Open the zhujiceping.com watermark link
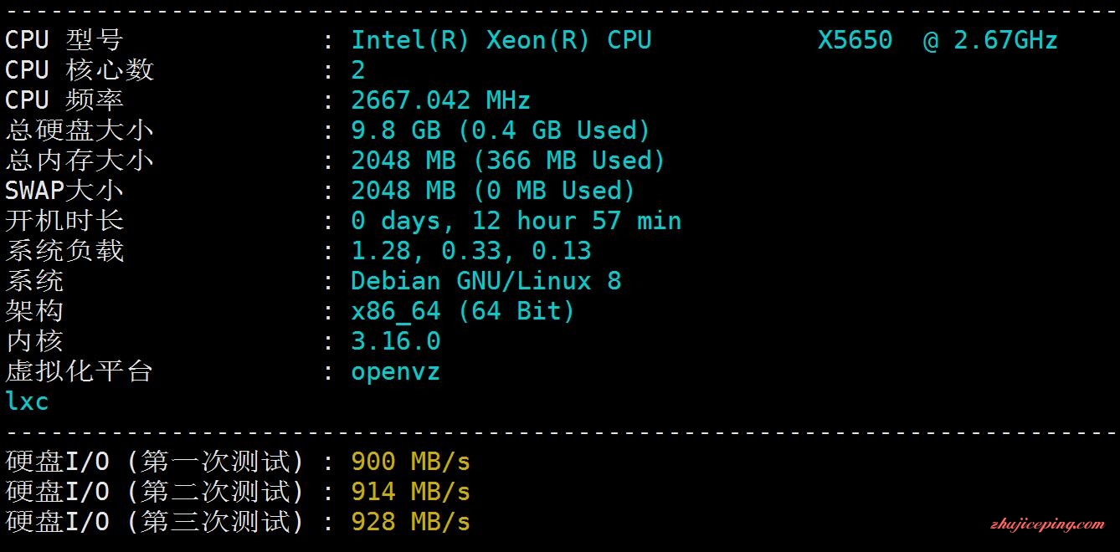Screen dimensions: 1120x552 point(1045,525)
